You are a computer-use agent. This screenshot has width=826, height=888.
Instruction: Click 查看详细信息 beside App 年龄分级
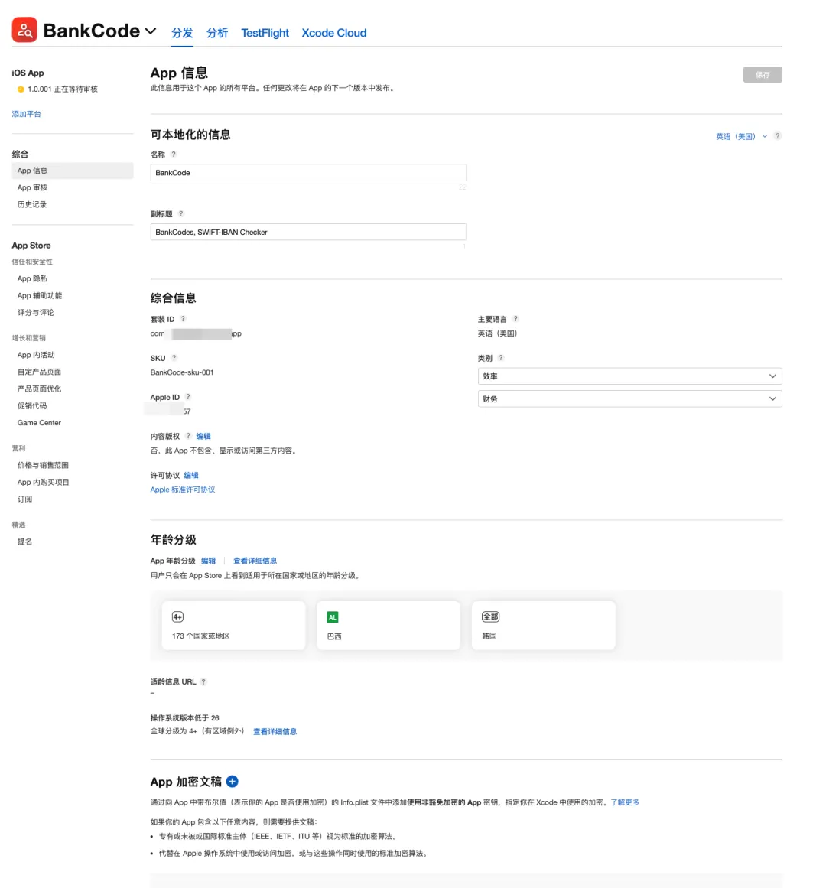click(x=255, y=561)
